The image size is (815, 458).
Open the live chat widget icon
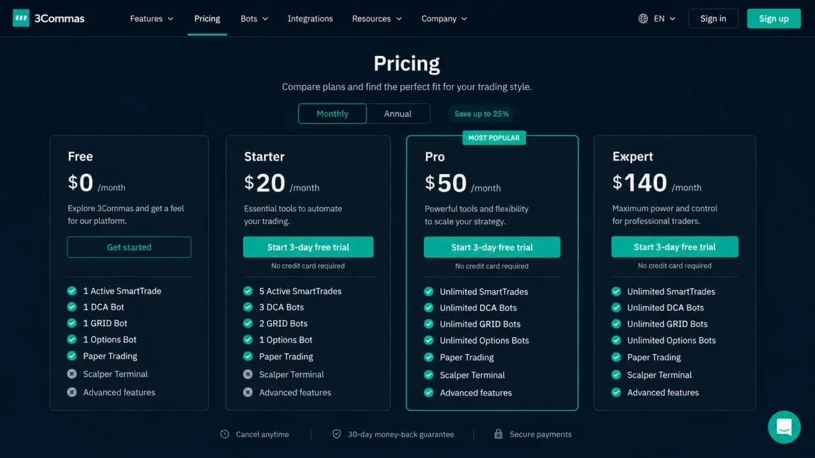(x=784, y=427)
